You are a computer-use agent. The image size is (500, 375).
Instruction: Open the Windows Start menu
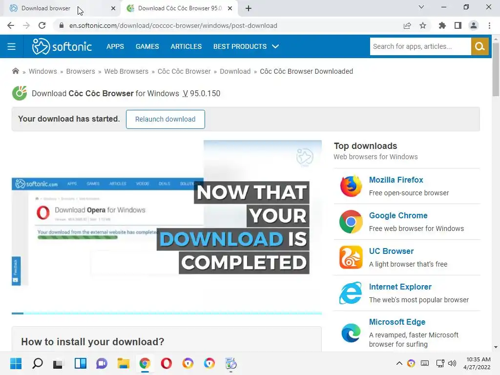16,363
